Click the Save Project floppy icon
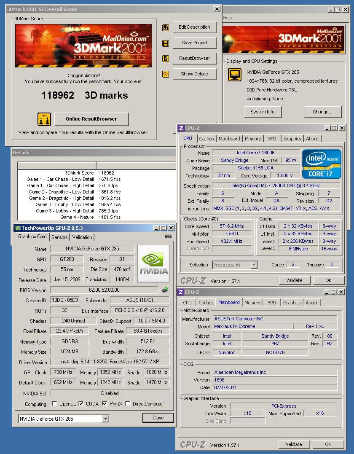This screenshot has width=354, height=454. tap(166, 43)
